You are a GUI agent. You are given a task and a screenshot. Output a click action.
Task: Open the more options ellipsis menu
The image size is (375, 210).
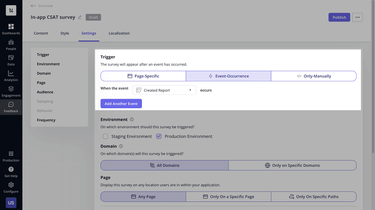tap(357, 17)
